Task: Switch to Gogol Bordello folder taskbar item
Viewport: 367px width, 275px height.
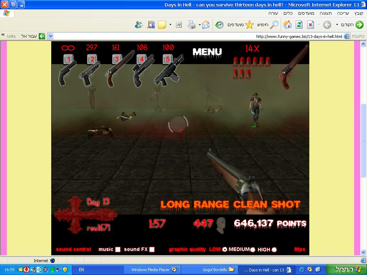Action: pos(209,270)
